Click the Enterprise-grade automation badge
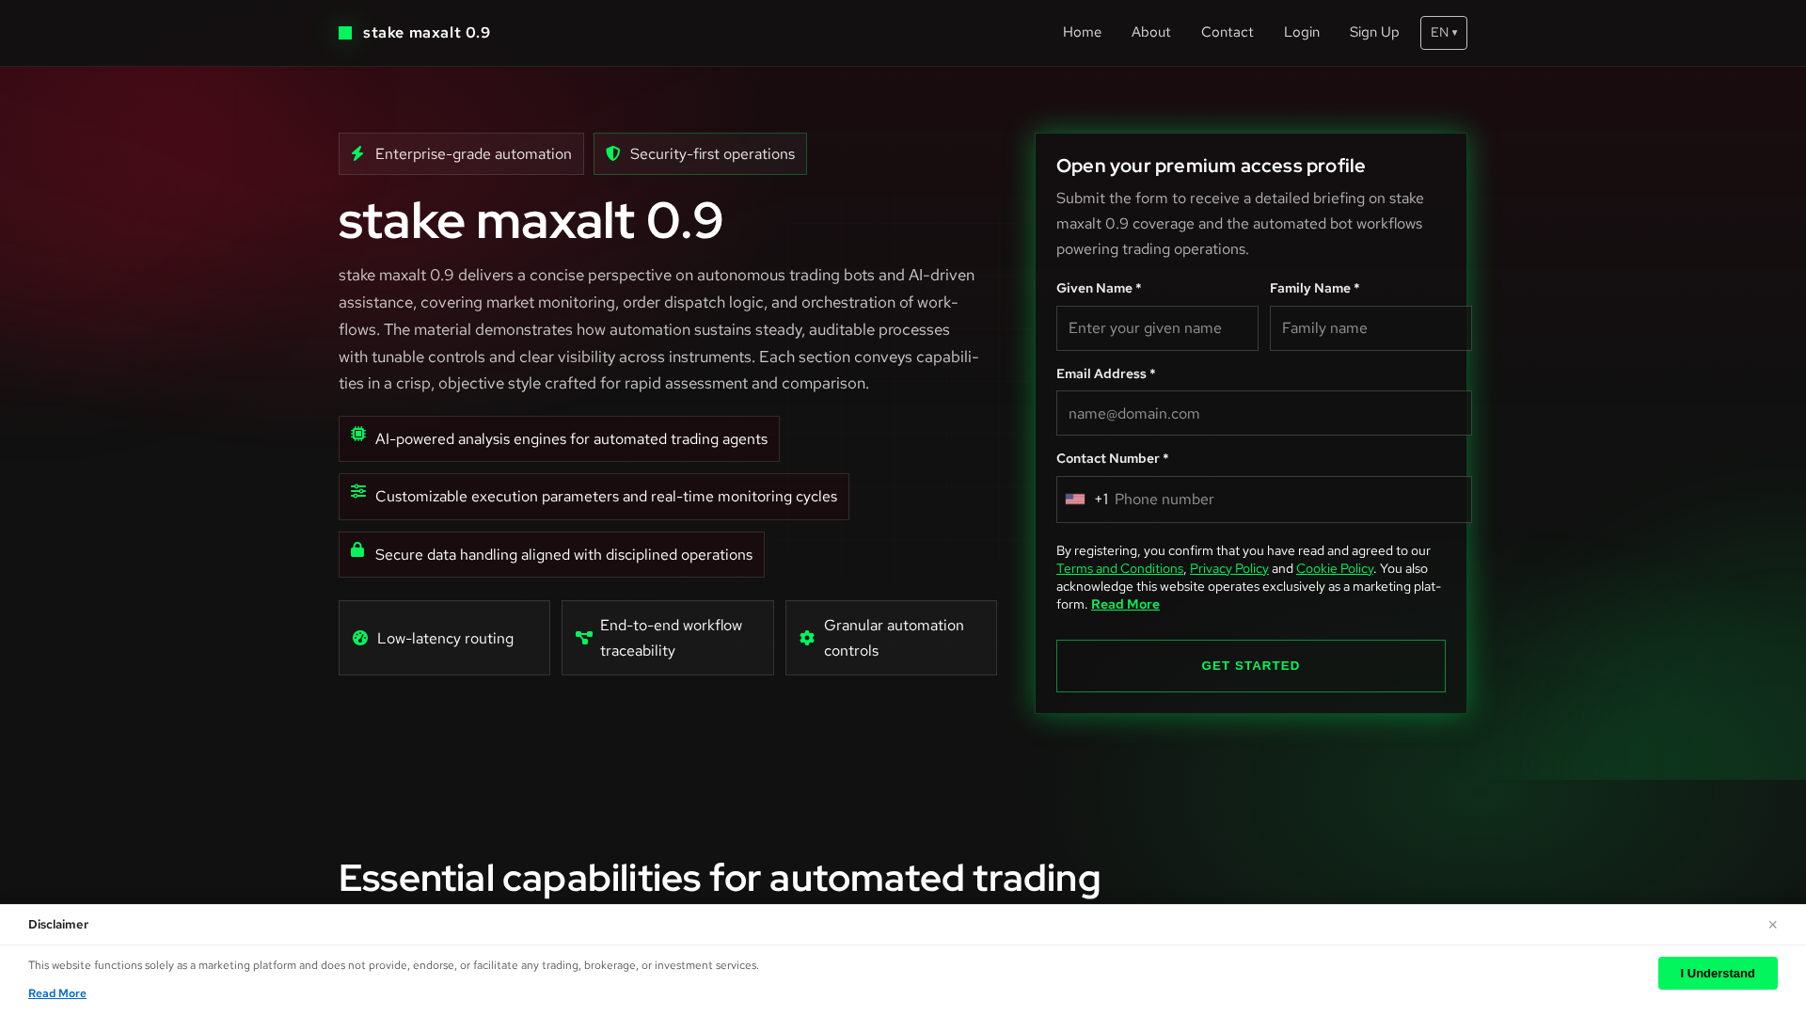1806x1016 pixels. (x=461, y=153)
